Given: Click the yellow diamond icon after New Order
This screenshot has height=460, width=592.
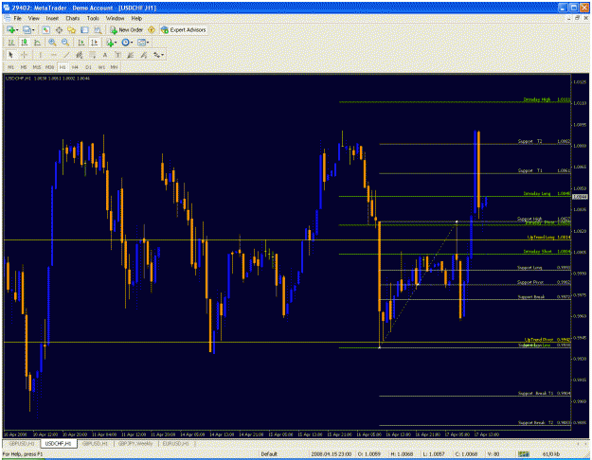Looking at the screenshot, I should pos(152,29).
